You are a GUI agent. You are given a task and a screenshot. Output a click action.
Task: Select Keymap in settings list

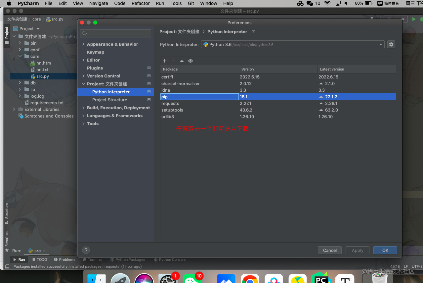pyautogui.click(x=96, y=52)
